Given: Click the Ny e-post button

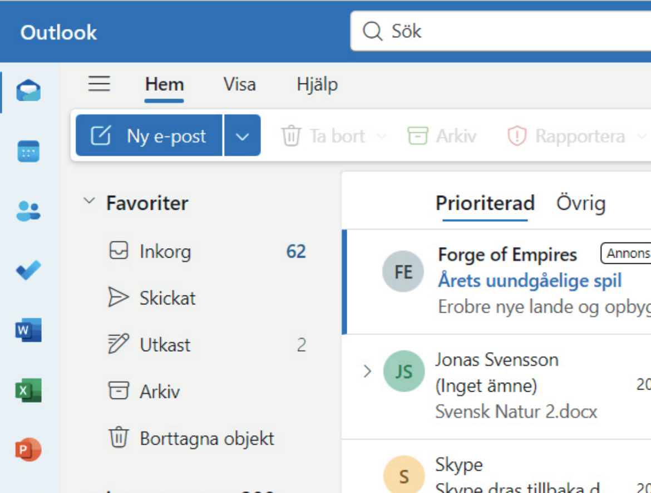Looking at the screenshot, I should [x=149, y=136].
